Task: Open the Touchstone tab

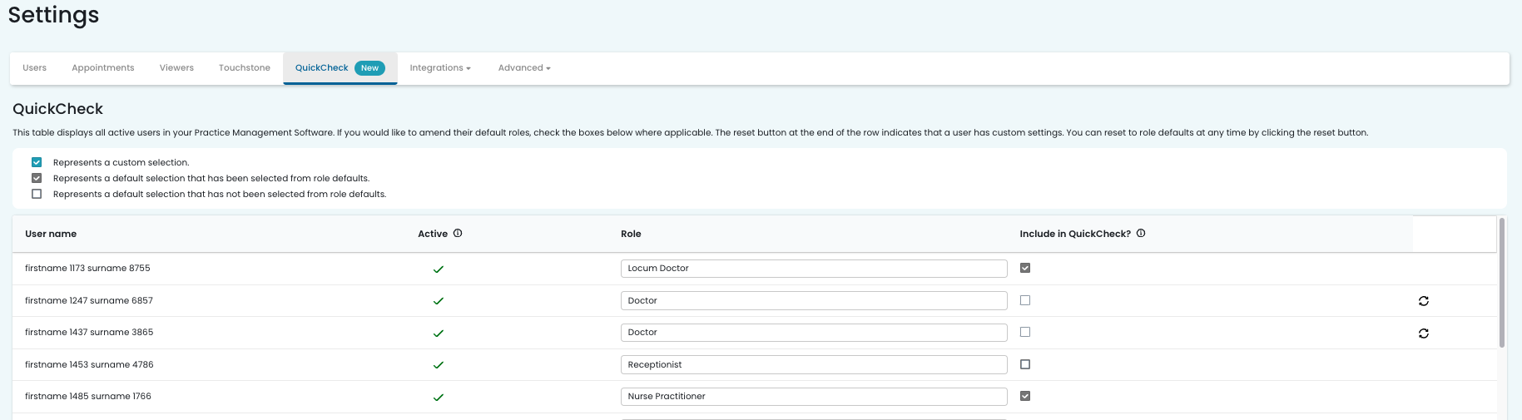Action: point(245,68)
